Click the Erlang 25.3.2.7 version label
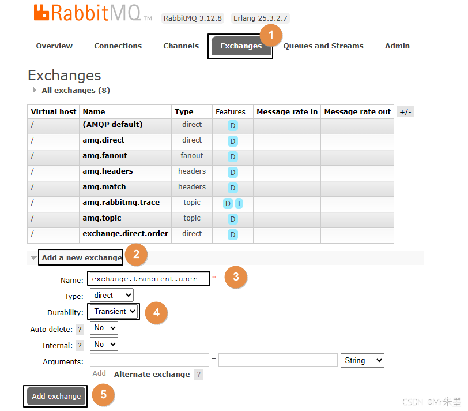Screen dimensions: 468x411 coord(261,18)
